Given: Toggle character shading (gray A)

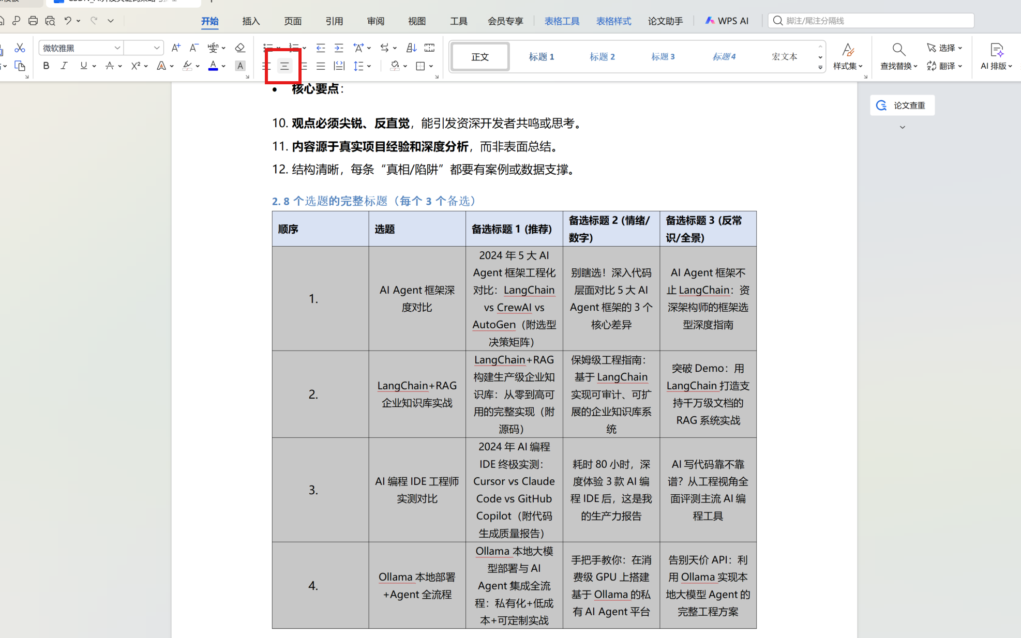Looking at the screenshot, I should pyautogui.click(x=240, y=66).
